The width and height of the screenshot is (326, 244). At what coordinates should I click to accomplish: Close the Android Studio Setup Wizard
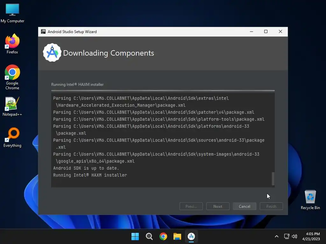[x=280, y=31]
